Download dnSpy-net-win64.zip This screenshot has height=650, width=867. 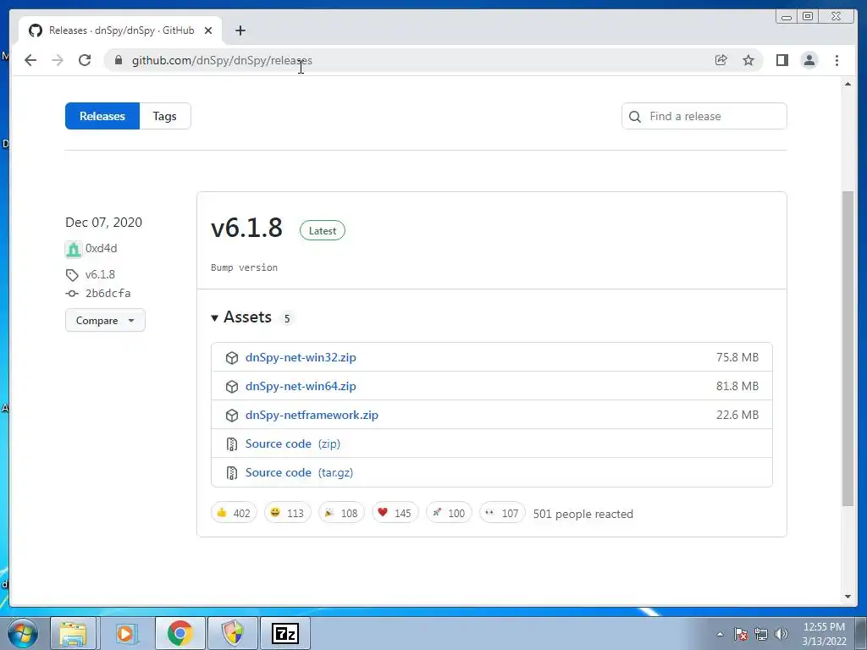click(301, 386)
